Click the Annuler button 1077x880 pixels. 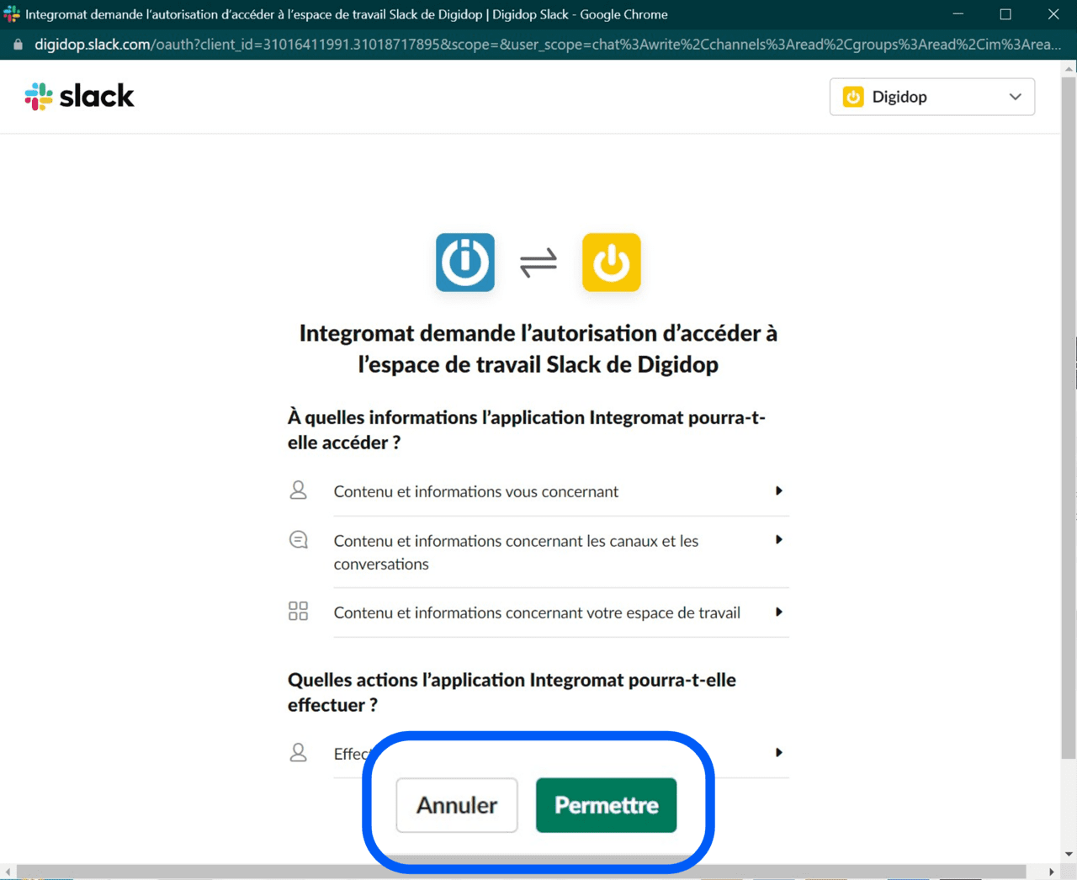[457, 805]
